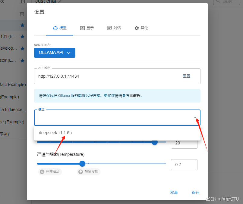Click the star icon on the highlighted chat row
The image size is (243, 204).
click(x=23, y=25)
